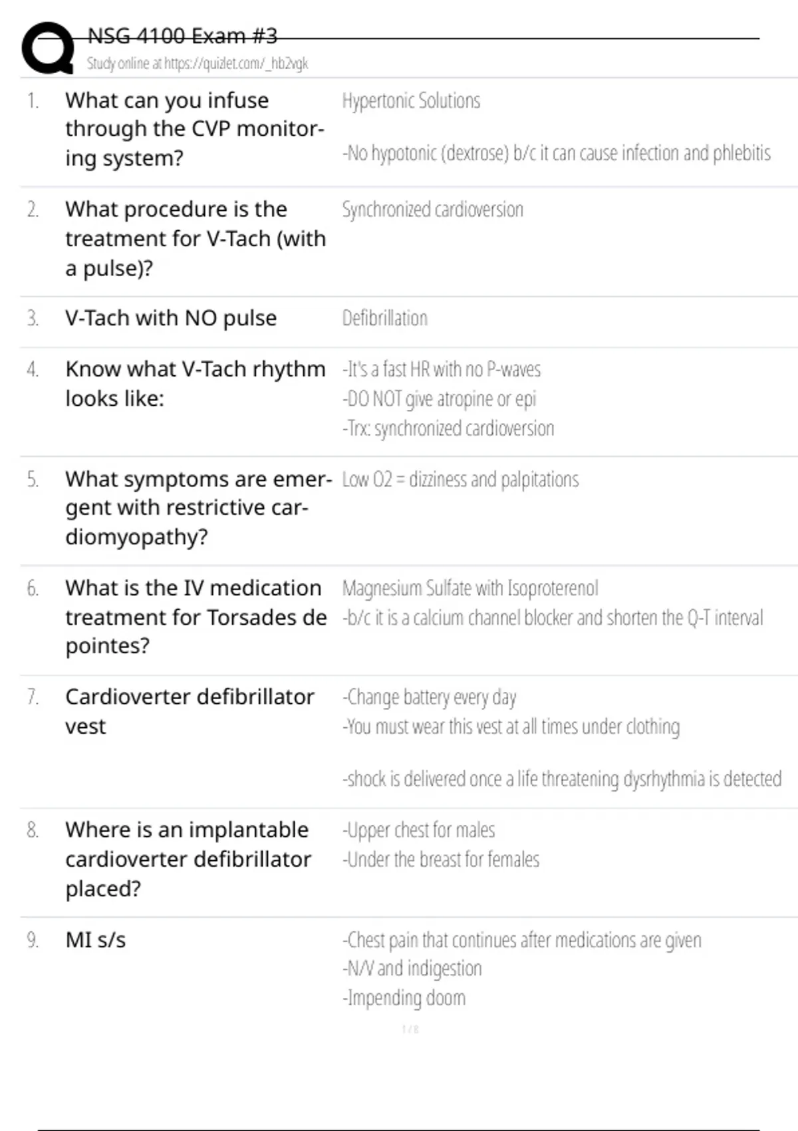Select the implantable cardioverter defibrillator placement question

[188, 859]
